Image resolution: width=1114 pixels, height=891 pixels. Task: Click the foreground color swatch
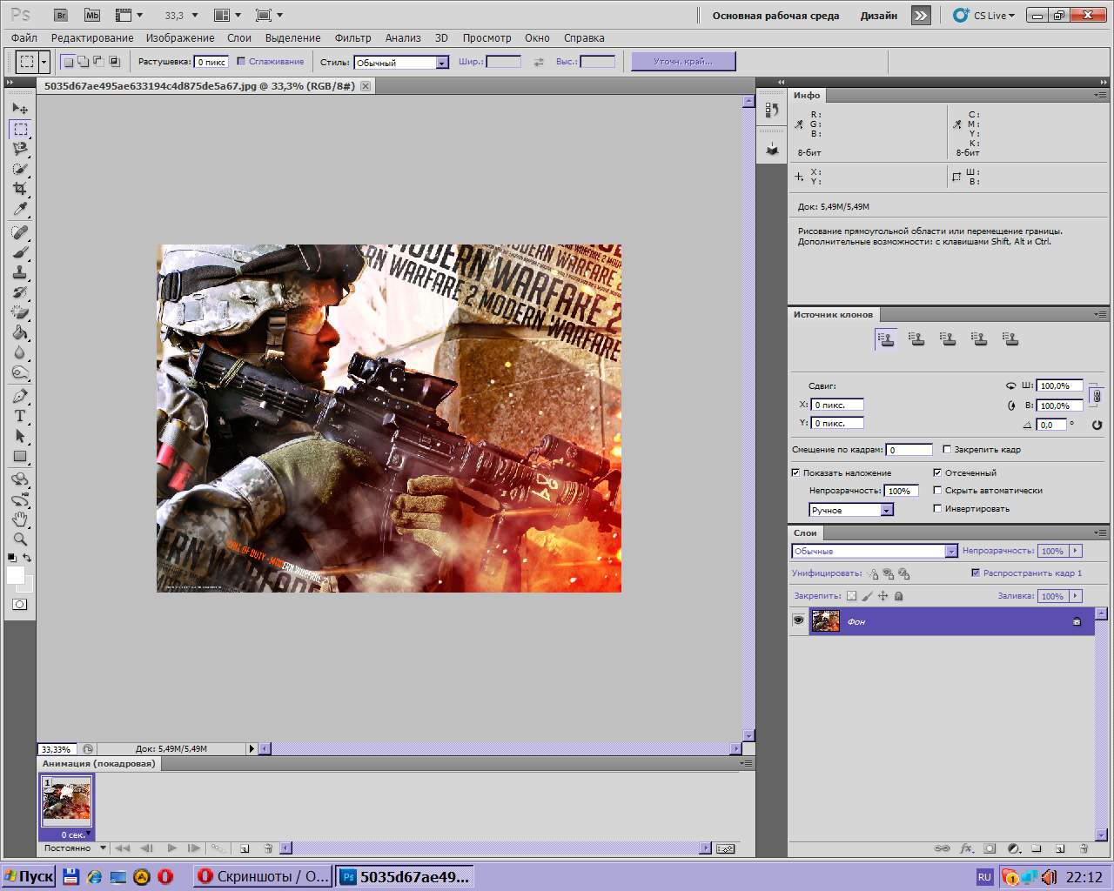point(15,575)
